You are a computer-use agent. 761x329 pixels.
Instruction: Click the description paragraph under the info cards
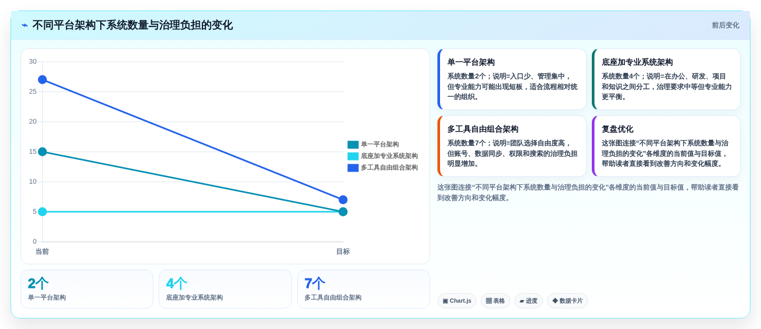pyautogui.click(x=588, y=193)
